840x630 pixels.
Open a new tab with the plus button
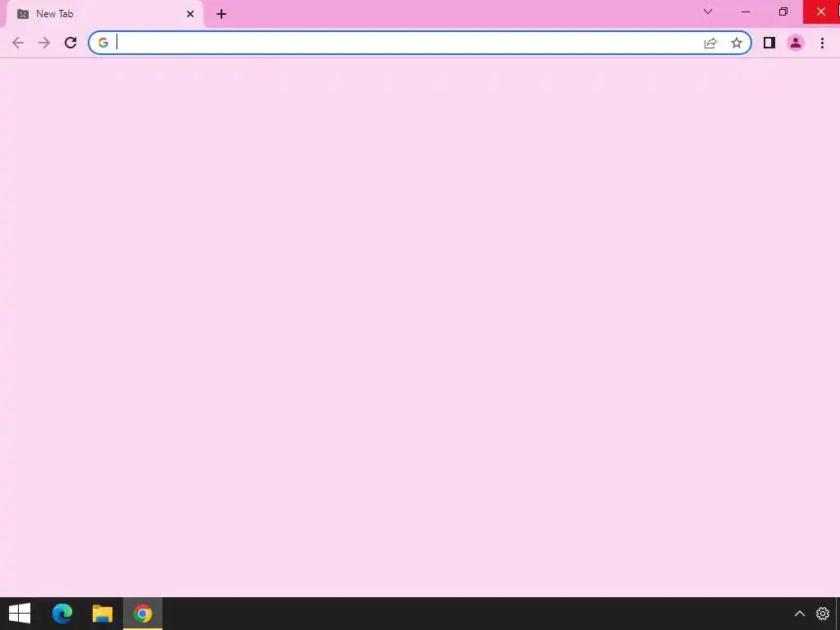click(x=221, y=14)
